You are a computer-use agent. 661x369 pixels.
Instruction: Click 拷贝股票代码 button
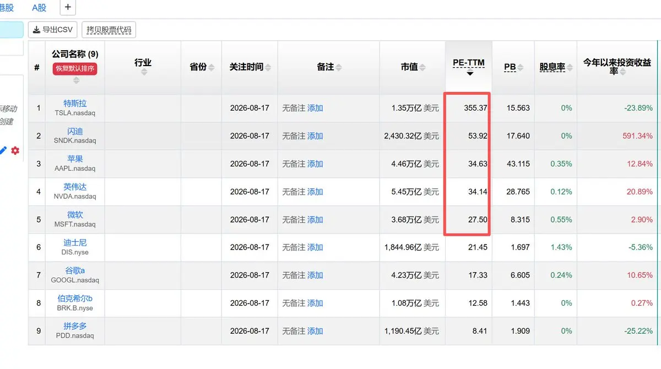pyautogui.click(x=109, y=30)
